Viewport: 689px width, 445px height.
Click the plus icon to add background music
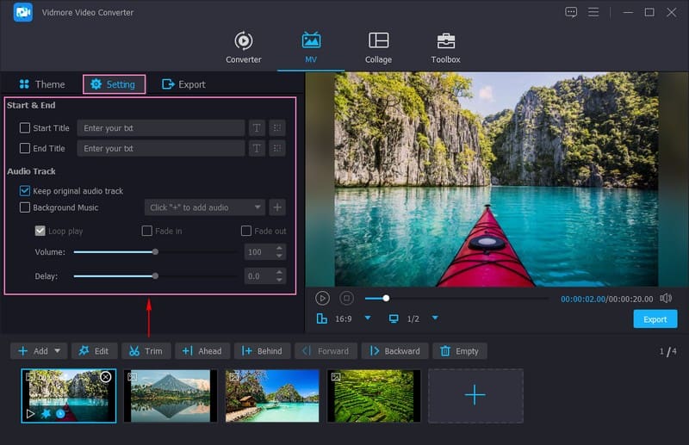click(x=276, y=207)
